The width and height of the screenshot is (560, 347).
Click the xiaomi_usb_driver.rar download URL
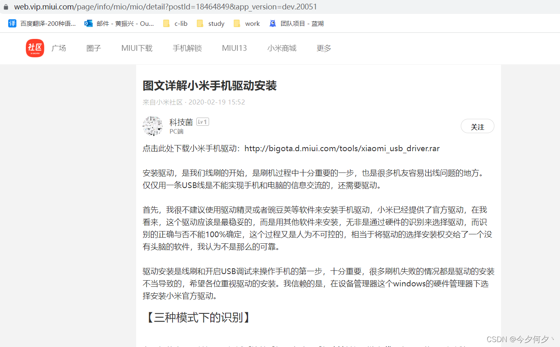point(342,148)
